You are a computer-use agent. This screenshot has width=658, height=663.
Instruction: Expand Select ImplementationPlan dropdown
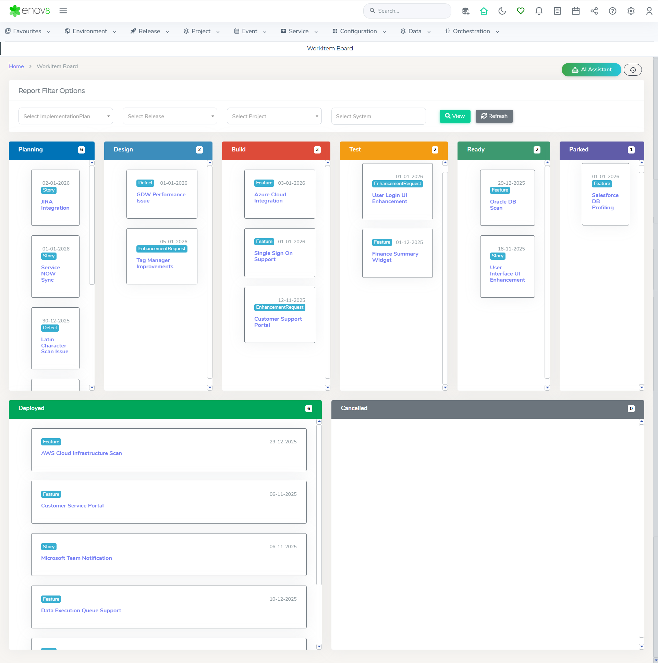(x=65, y=116)
